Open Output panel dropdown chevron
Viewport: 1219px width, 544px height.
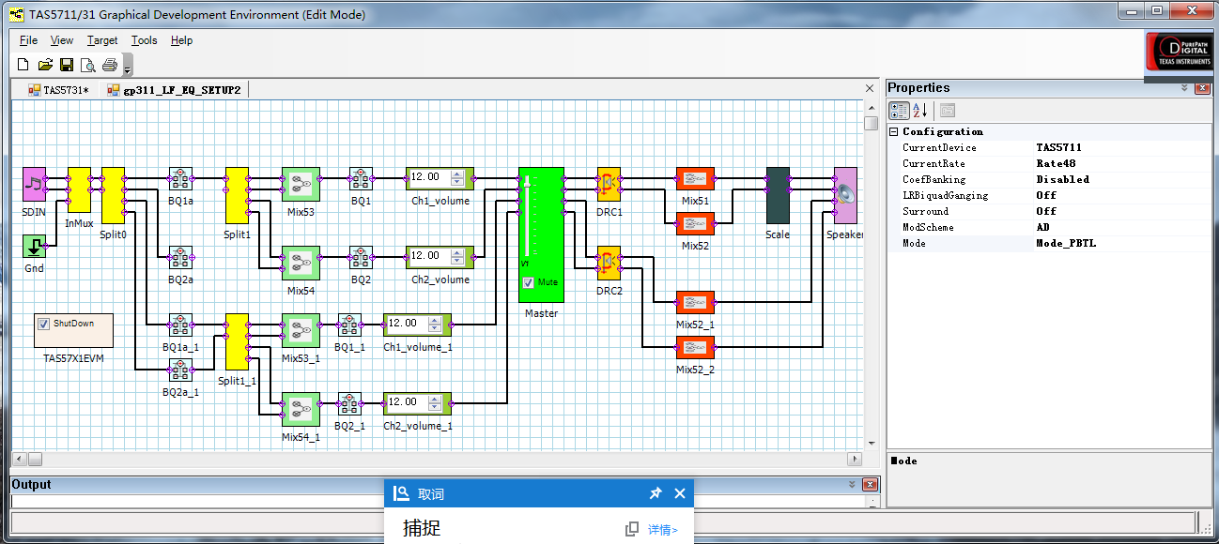point(852,485)
